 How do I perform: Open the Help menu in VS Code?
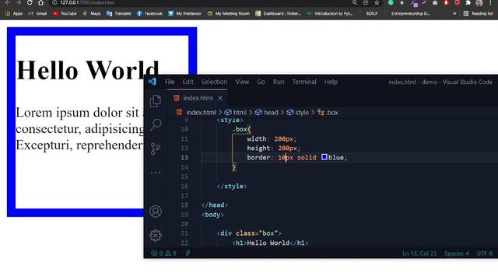click(331, 82)
